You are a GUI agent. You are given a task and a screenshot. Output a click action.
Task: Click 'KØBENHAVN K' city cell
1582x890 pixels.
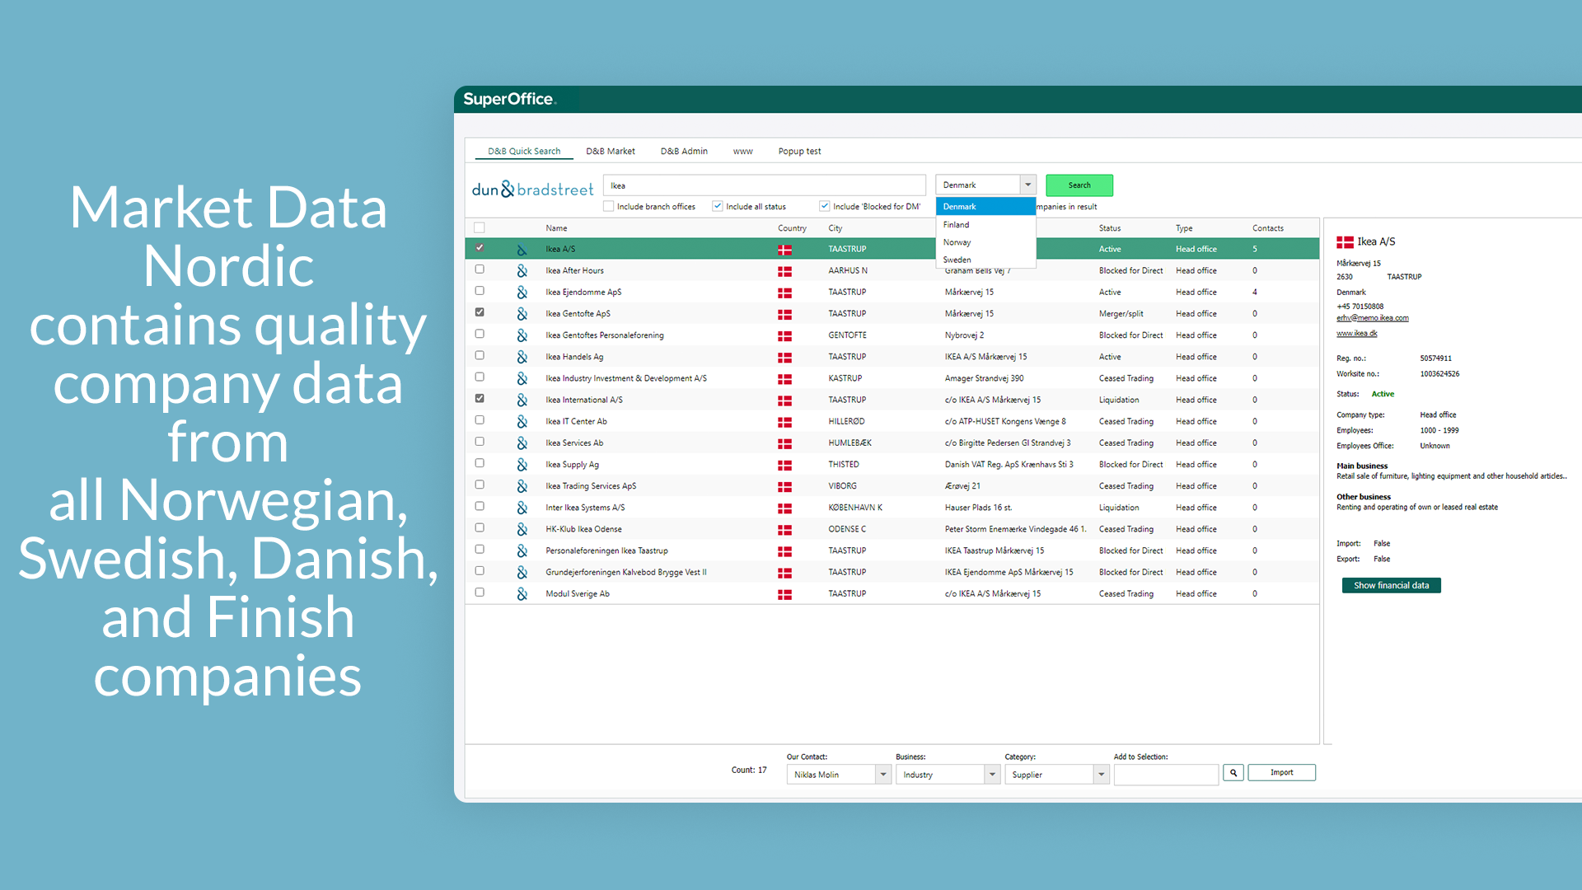[x=855, y=508]
